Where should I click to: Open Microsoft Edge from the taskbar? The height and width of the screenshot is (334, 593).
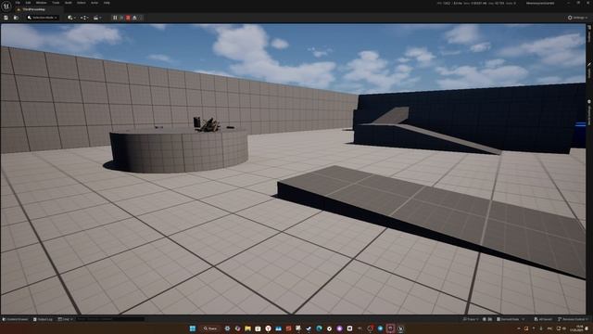point(319,328)
